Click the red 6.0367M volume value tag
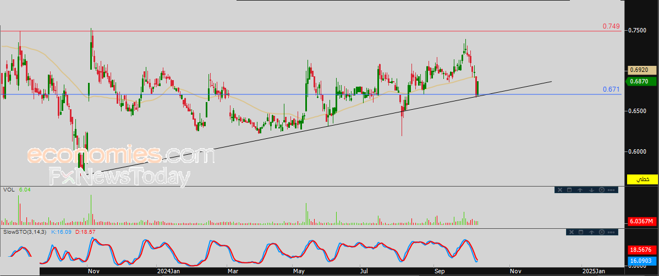Screen dimensions: 659x276 point(642,221)
